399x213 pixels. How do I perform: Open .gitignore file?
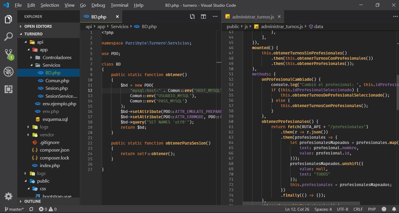pos(48,142)
